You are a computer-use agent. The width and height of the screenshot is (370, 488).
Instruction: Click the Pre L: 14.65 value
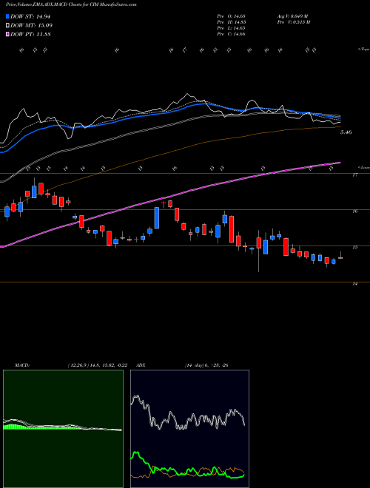coord(232,28)
